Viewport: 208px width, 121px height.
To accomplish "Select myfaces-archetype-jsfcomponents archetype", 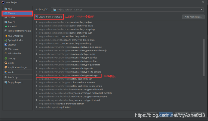I will [73, 96].
